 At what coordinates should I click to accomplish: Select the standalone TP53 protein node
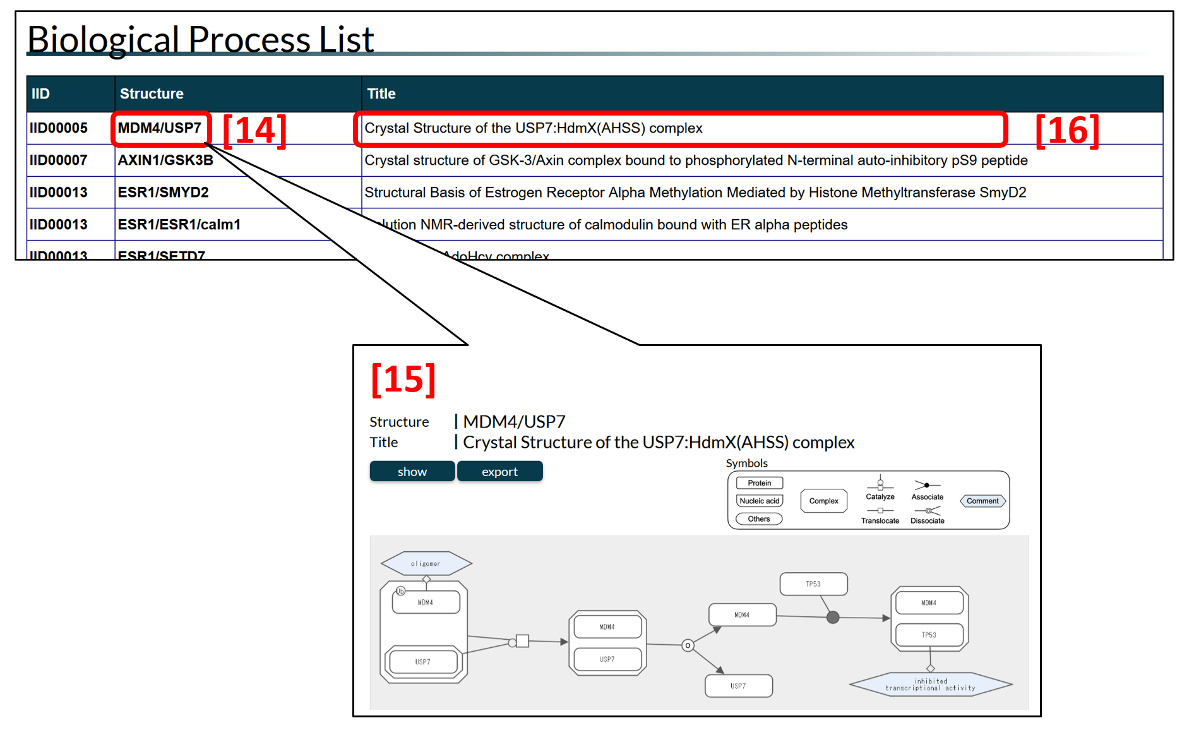point(813,584)
